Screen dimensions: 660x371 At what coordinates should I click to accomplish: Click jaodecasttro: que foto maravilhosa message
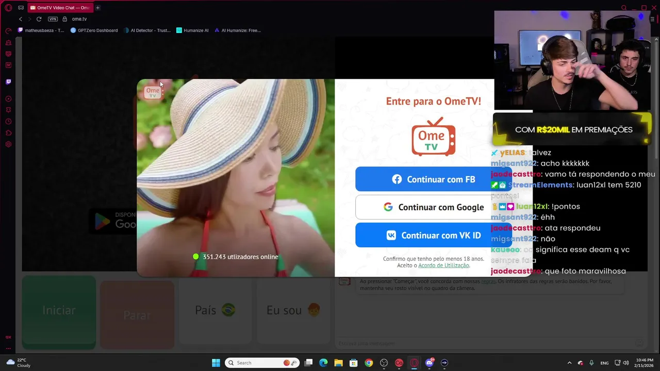pos(558,271)
